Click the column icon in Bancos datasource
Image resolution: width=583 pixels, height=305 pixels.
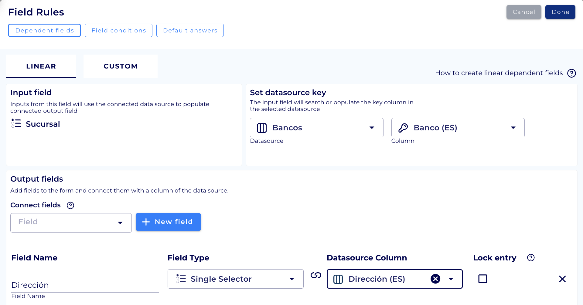point(262,128)
